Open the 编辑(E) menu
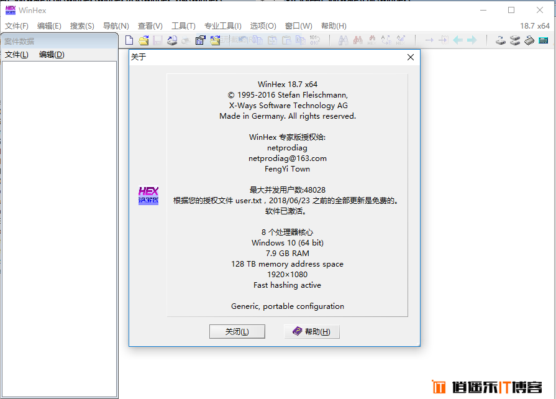The width and height of the screenshot is (556, 399). [49, 26]
